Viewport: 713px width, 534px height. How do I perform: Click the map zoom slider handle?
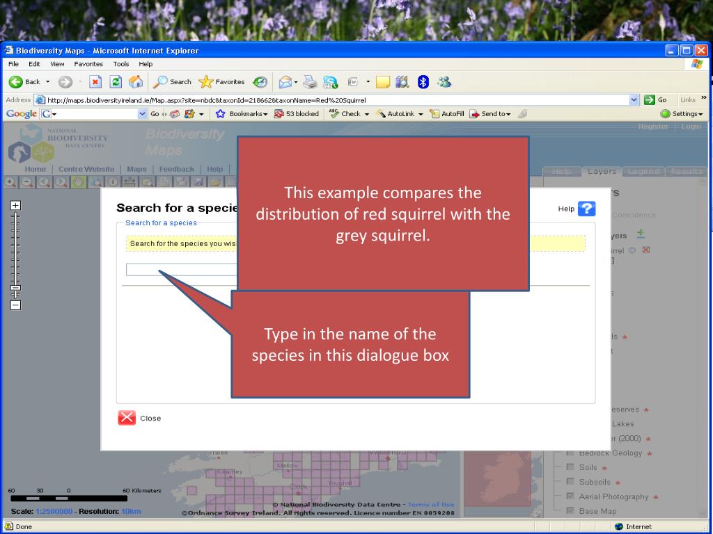tap(15, 288)
